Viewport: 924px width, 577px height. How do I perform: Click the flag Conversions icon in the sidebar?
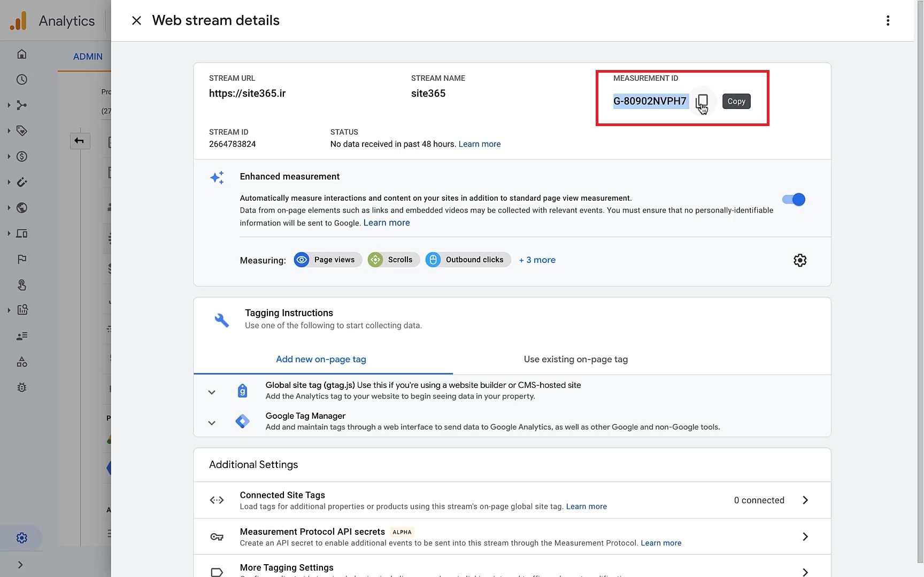[22, 259]
